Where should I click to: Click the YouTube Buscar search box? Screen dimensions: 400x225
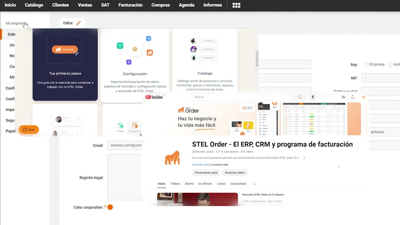point(242,97)
